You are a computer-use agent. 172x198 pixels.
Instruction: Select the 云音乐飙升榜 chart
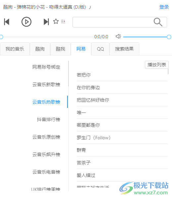pos(46,154)
